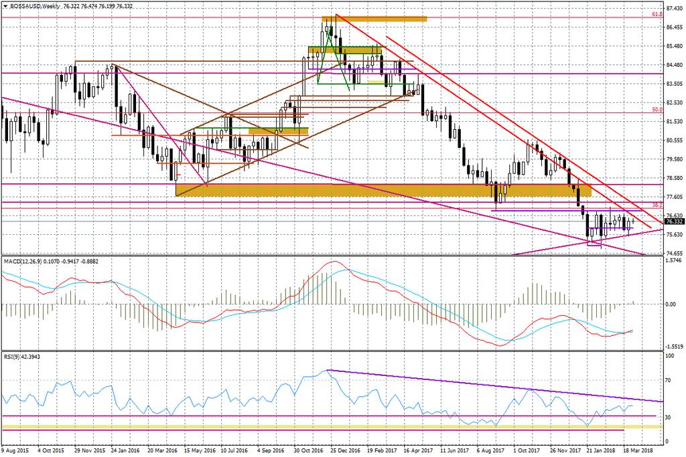
Task: Click the 16 Apr 2017 date label
Action: point(418,450)
